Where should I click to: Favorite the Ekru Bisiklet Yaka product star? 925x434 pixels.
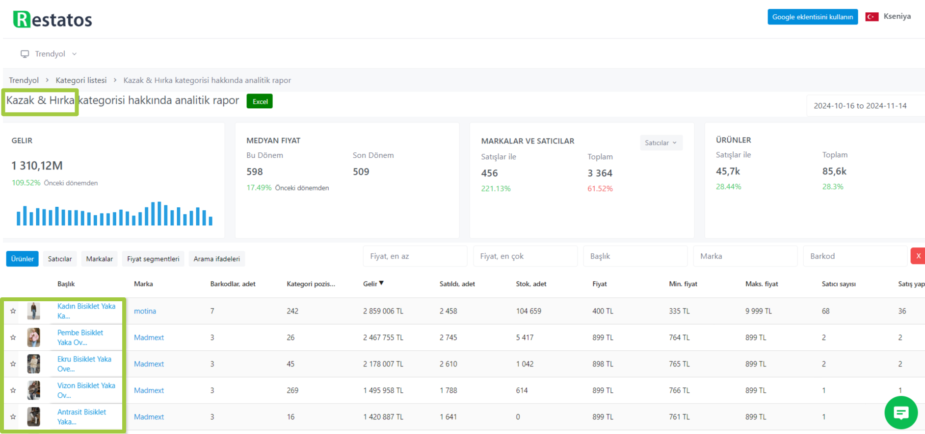click(13, 364)
